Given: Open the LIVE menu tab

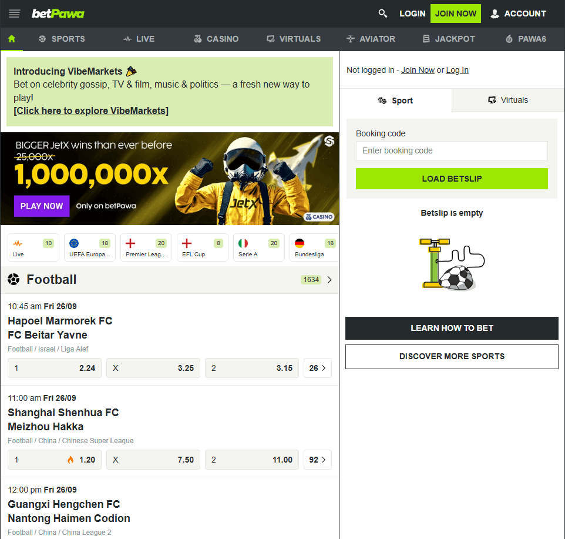Looking at the screenshot, I should click(139, 39).
